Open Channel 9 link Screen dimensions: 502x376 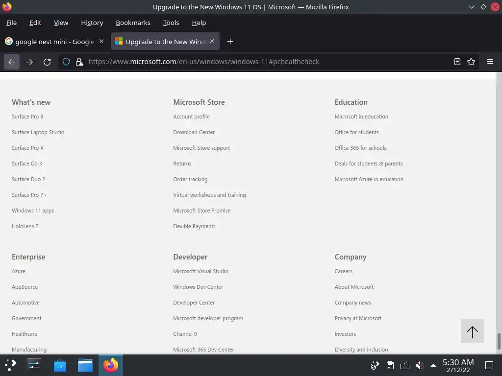185,334
